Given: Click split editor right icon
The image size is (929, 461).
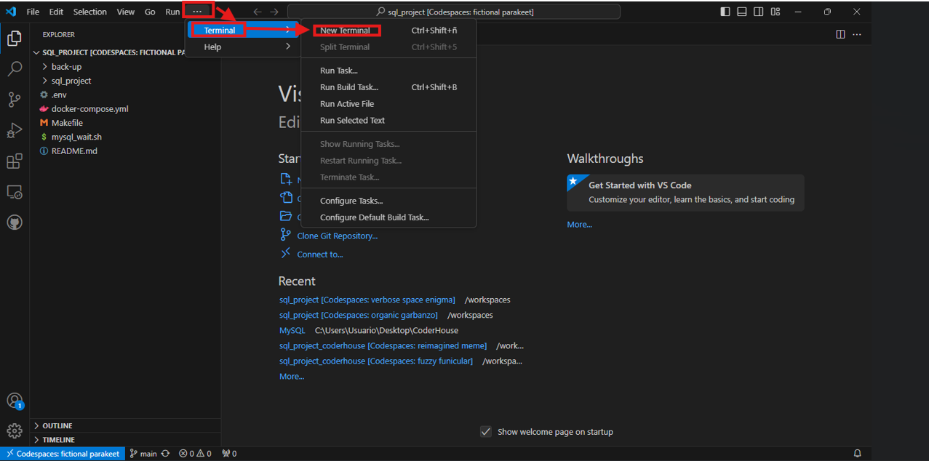Looking at the screenshot, I should [x=840, y=34].
